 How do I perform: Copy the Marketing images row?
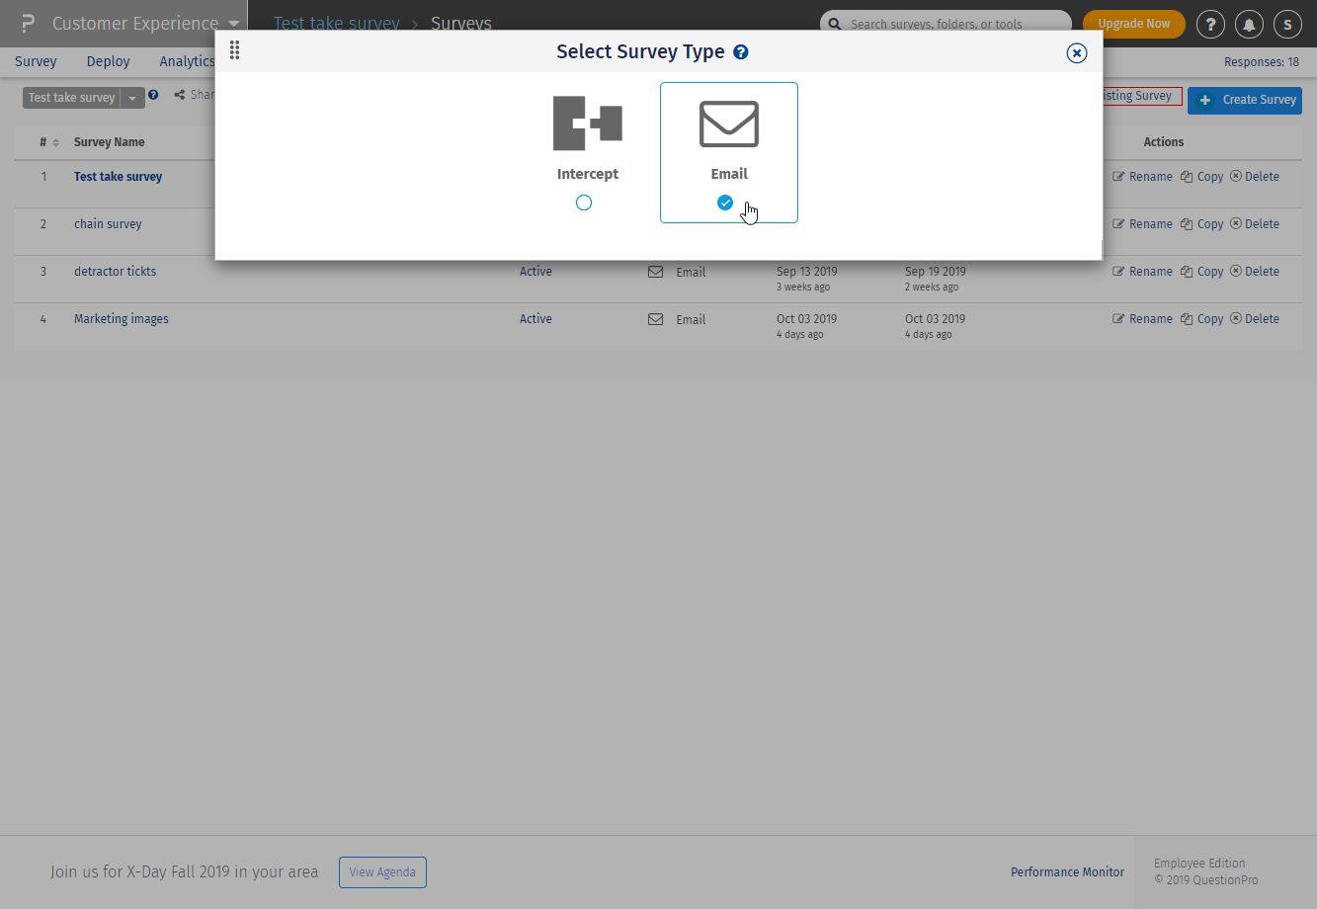pos(1202,319)
